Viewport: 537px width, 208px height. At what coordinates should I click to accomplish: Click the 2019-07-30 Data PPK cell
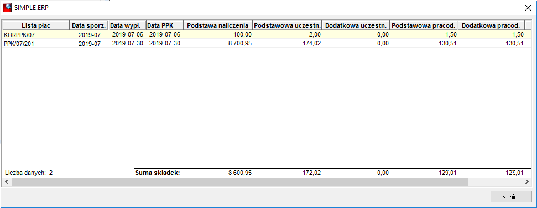165,43
